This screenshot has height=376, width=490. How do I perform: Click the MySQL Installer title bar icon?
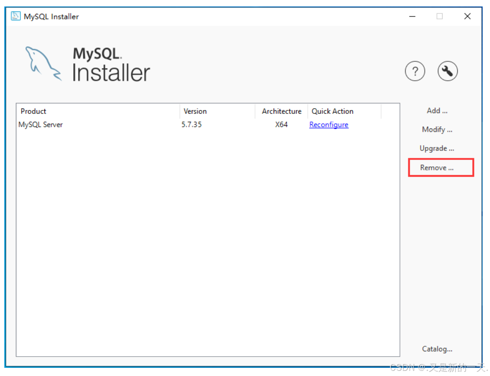tap(16, 16)
